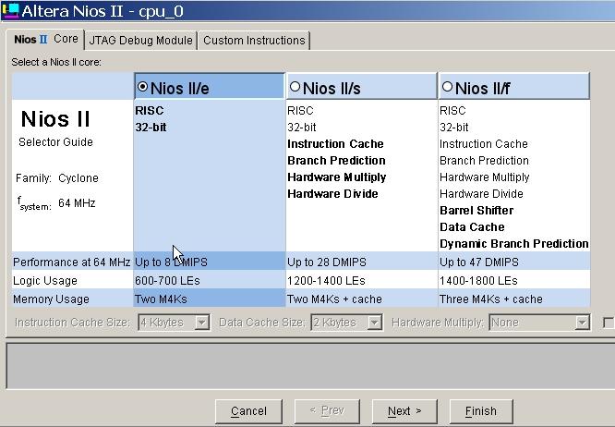Screen dimensions: 615x427
Task: Click the Prev button
Action: point(327,411)
